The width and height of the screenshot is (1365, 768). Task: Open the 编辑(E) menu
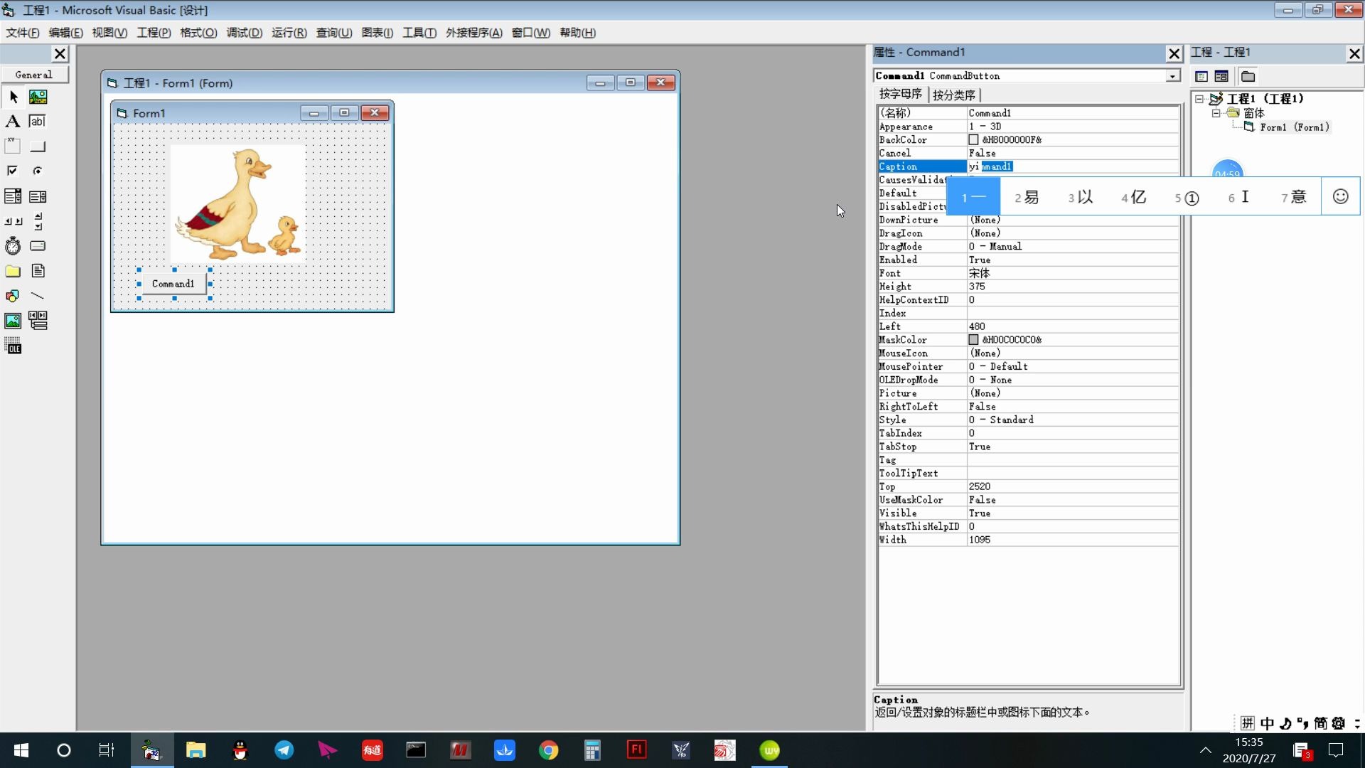pos(65,33)
